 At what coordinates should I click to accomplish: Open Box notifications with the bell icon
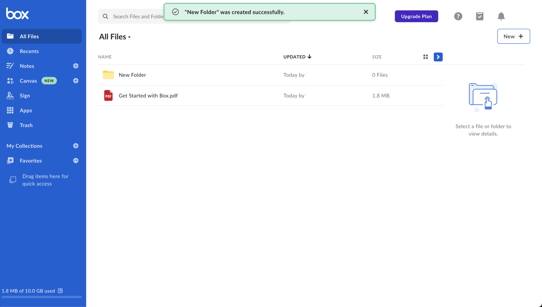coord(501,16)
